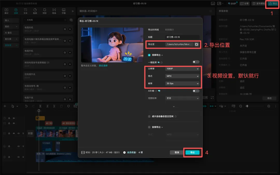Click the 前往选择 cover link
This screenshot has width=280, height=175.
pyautogui.click(x=103, y=66)
